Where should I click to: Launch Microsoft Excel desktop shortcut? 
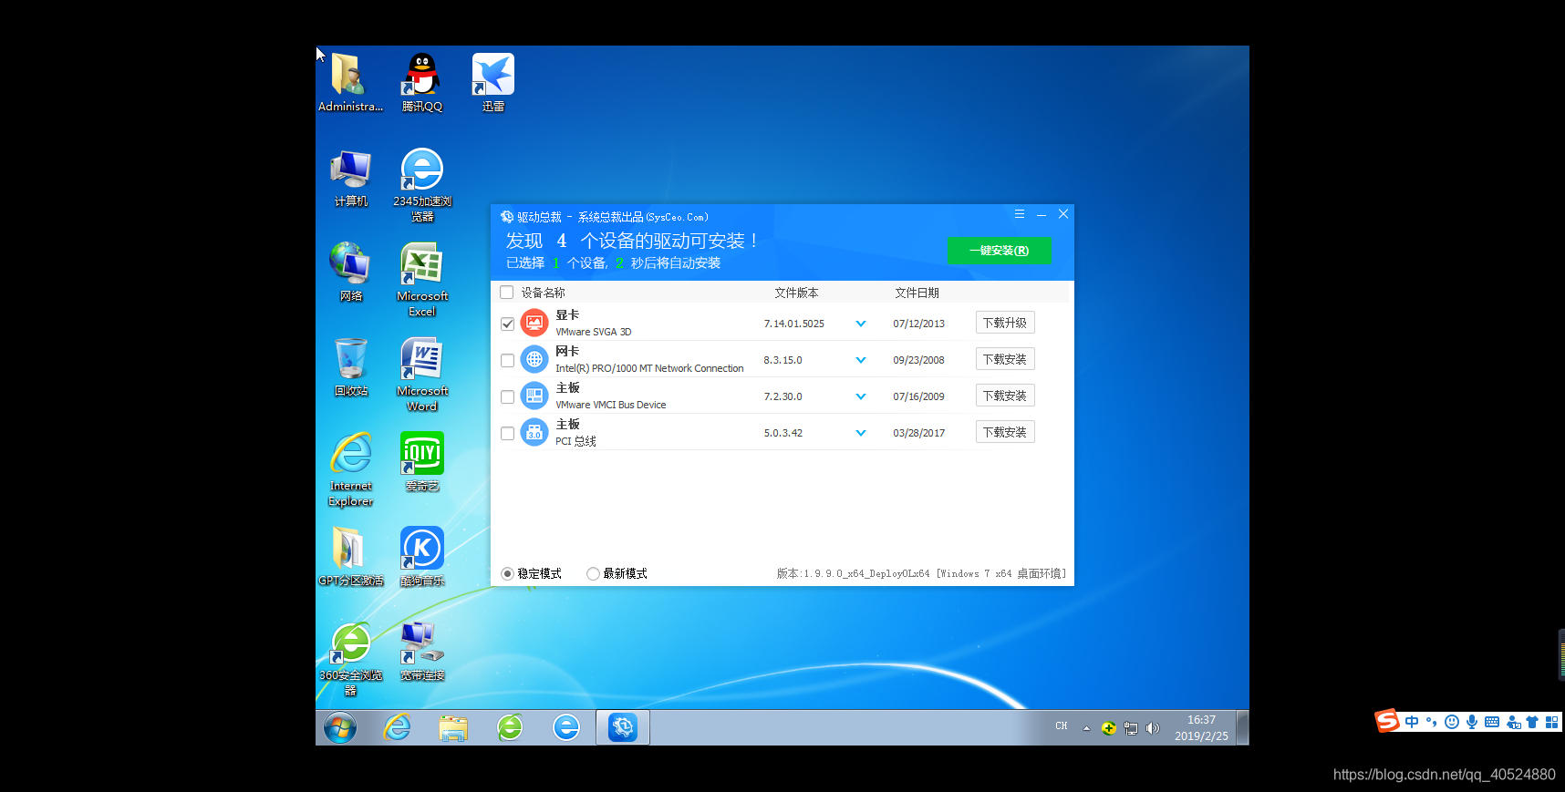(x=421, y=279)
